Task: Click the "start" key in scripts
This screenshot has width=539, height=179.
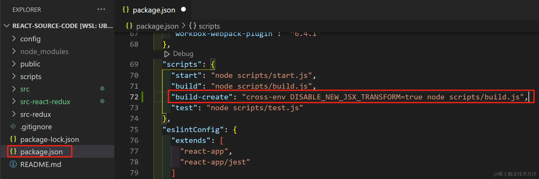Action: tap(186, 75)
